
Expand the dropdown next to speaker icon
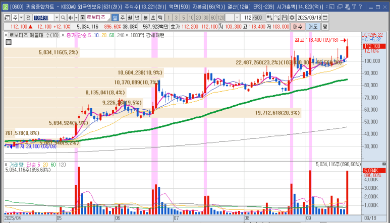(76, 18)
